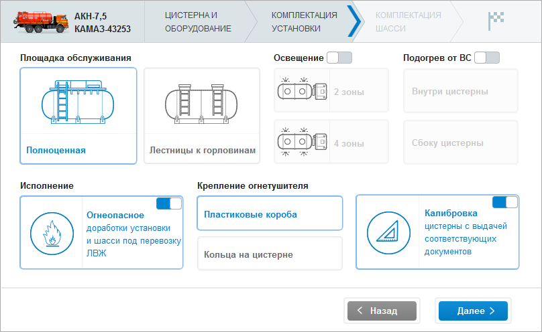This screenshot has height=332, width=542.
Task: Click the 4-zone lighting truck icon
Action: click(x=302, y=142)
